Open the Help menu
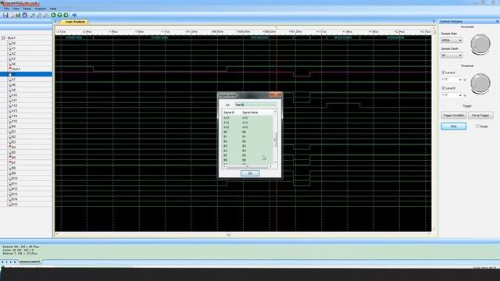The height and width of the screenshot is (281, 500). click(53, 9)
